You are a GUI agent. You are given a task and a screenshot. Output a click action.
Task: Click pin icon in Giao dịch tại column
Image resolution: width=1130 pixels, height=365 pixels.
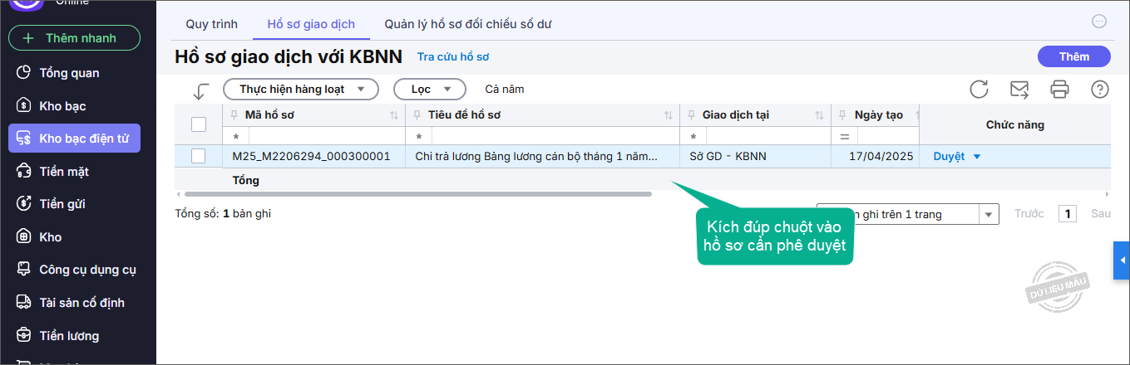pos(691,115)
